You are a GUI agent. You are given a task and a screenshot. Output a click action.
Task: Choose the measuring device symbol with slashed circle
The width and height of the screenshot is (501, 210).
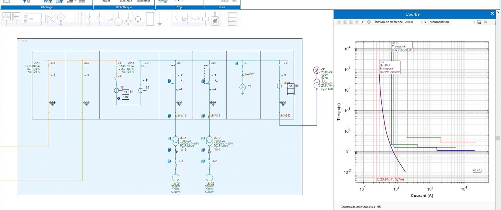(215, 18)
